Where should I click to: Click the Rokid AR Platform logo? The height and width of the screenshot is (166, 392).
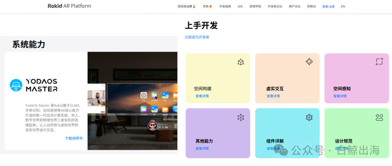click(69, 6)
